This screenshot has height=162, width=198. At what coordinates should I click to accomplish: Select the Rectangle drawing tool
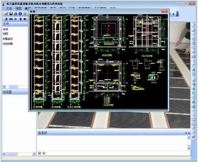pyautogui.click(x=194, y=57)
